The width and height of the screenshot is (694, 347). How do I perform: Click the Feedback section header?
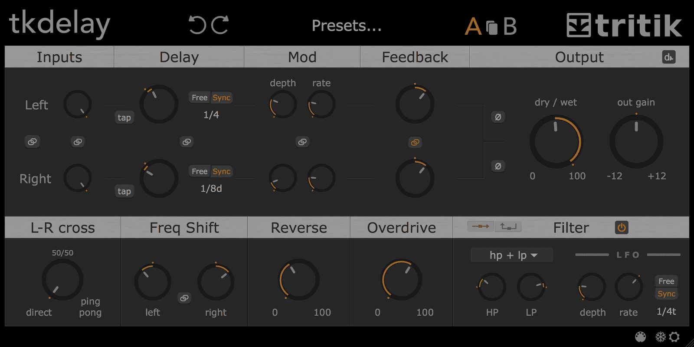pos(415,57)
